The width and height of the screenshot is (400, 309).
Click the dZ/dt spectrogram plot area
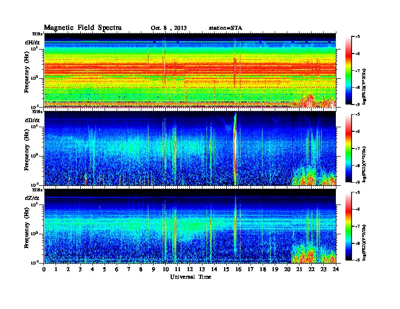click(x=190, y=226)
